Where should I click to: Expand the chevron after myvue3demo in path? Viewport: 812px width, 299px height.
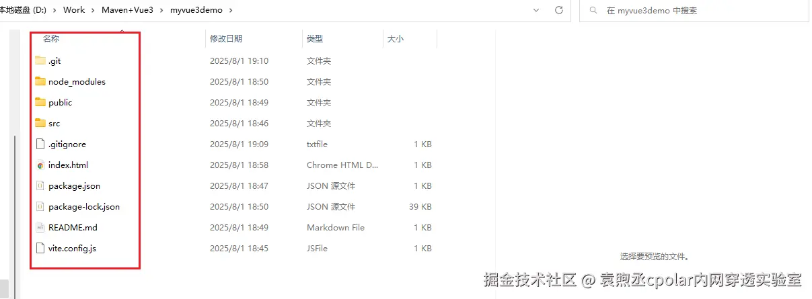tap(231, 11)
